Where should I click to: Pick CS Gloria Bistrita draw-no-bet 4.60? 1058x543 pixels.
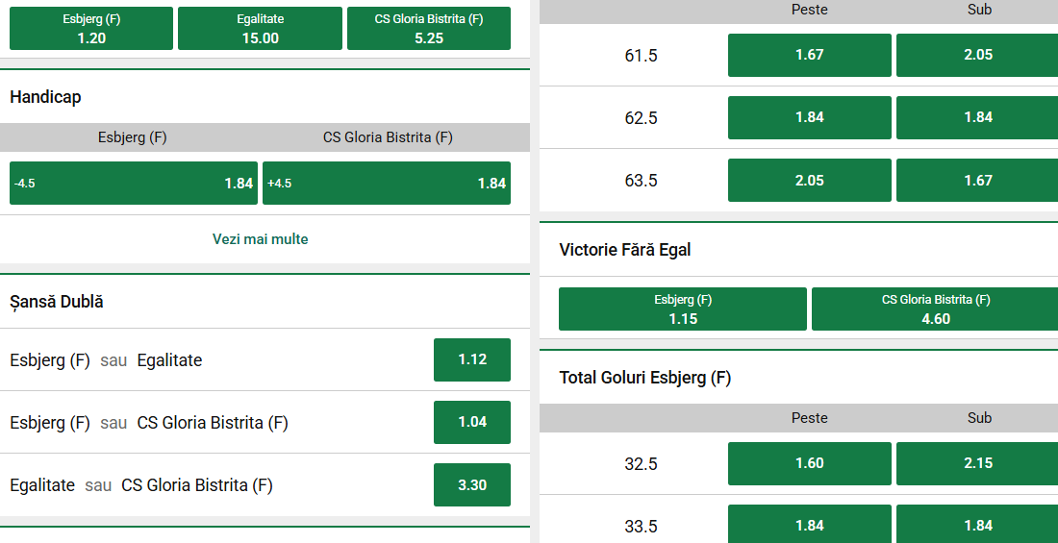point(935,309)
